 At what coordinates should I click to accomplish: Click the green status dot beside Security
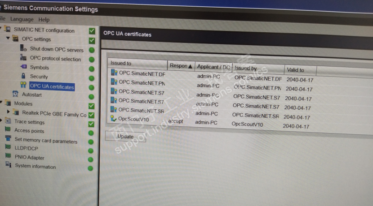pyautogui.click(x=91, y=78)
